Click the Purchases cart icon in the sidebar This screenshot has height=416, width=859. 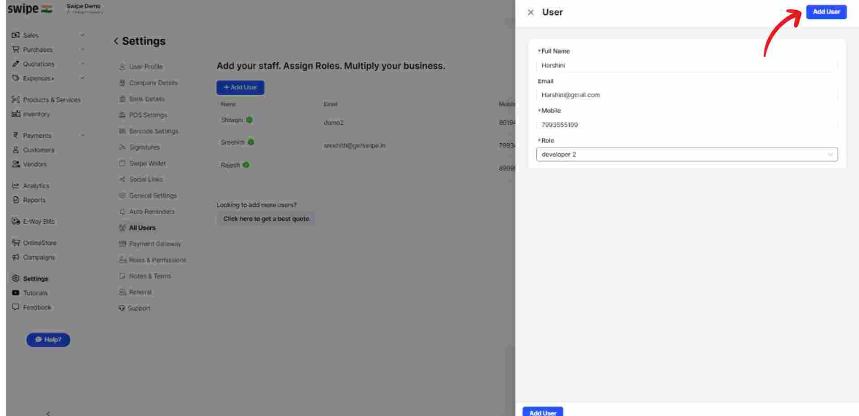16,50
